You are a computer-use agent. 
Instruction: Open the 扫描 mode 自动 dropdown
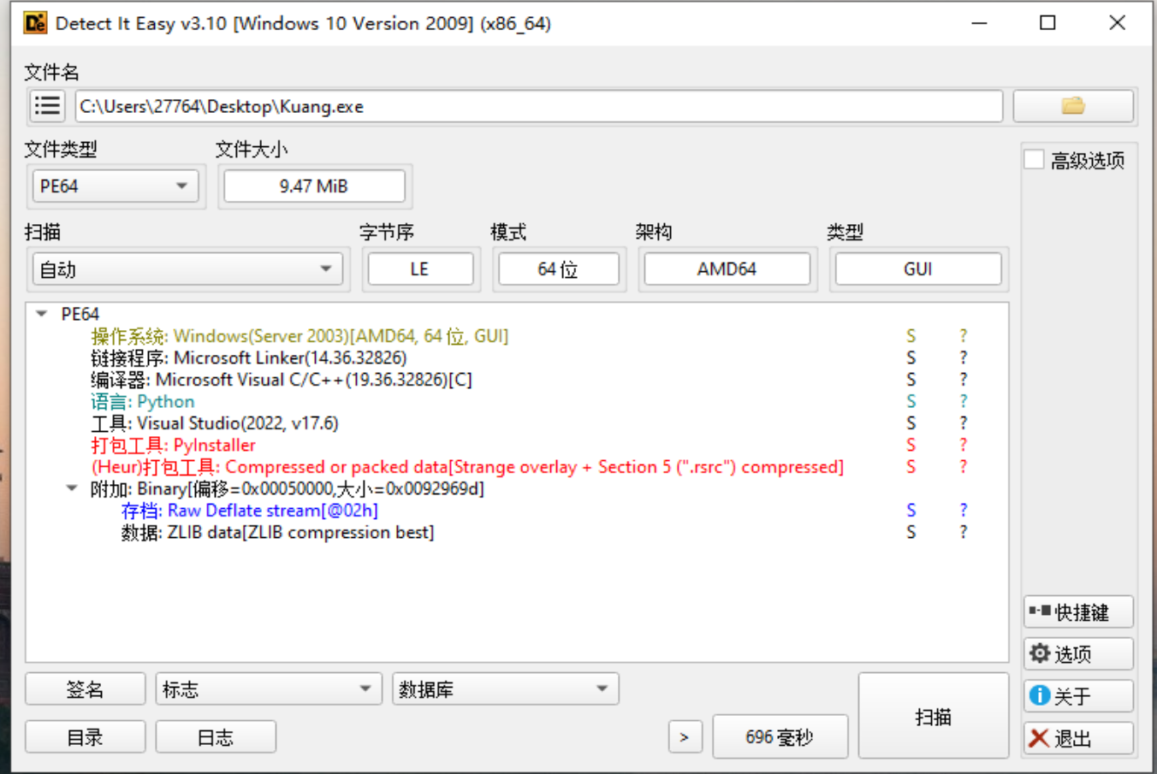187,269
